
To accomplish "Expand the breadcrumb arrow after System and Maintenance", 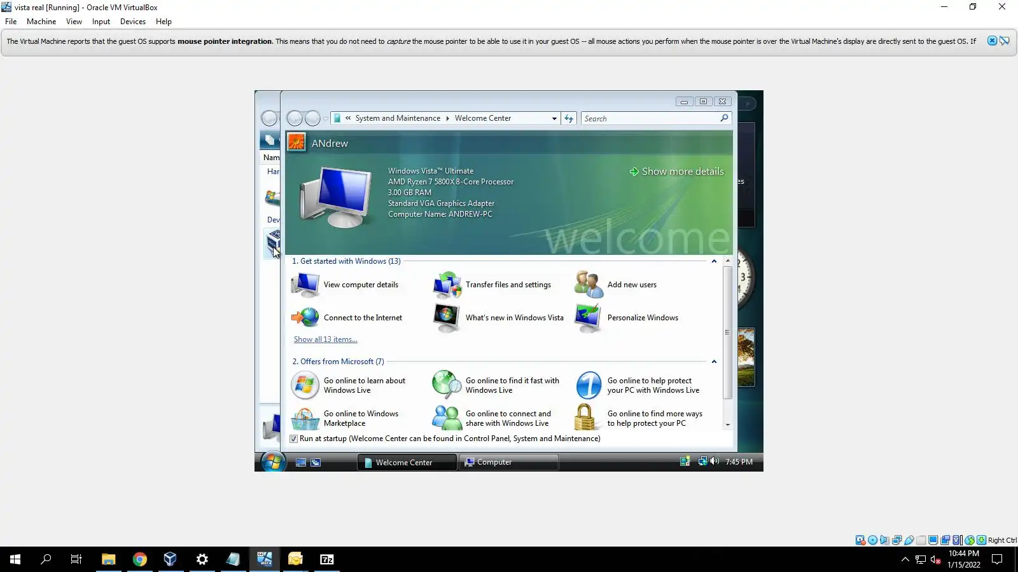I will (447, 118).
